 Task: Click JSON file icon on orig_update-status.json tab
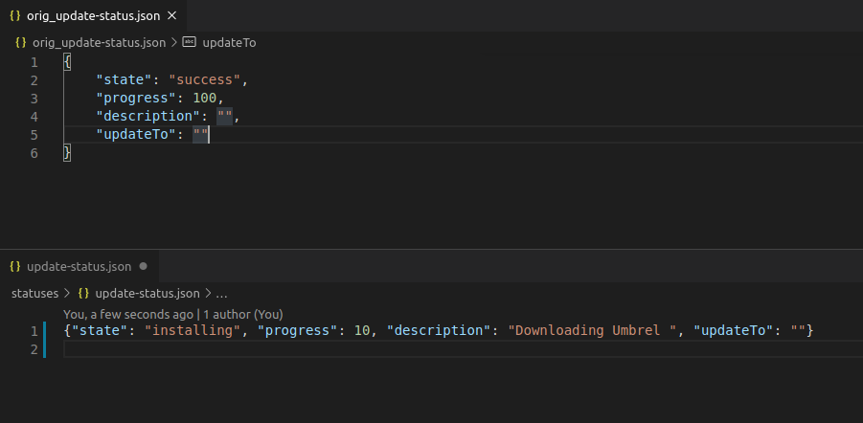(x=15, y=16)
